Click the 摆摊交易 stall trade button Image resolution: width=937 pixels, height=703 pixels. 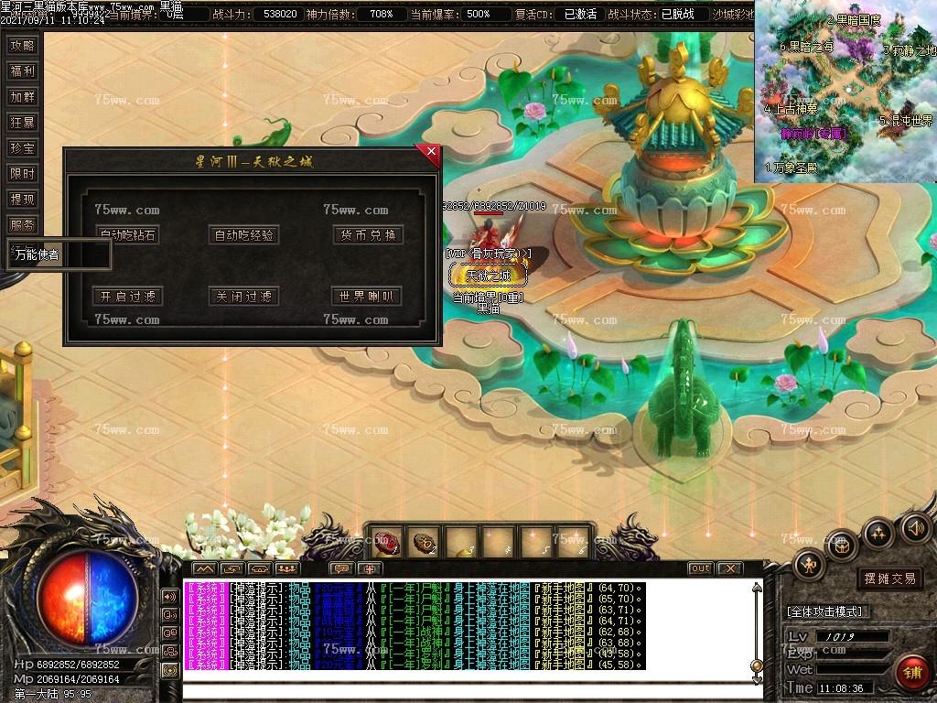[889, 579]
